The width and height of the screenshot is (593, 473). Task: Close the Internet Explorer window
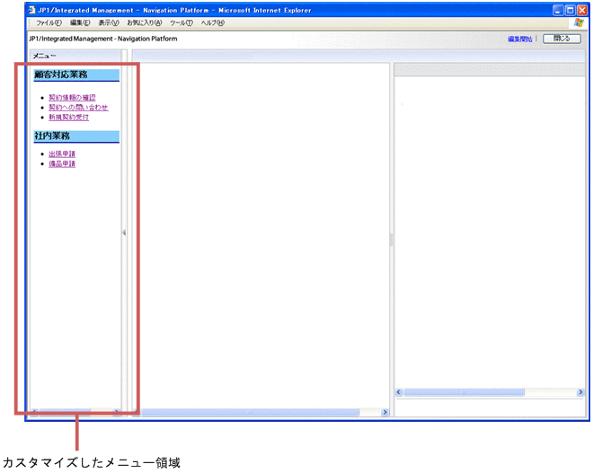coord(582,10)
